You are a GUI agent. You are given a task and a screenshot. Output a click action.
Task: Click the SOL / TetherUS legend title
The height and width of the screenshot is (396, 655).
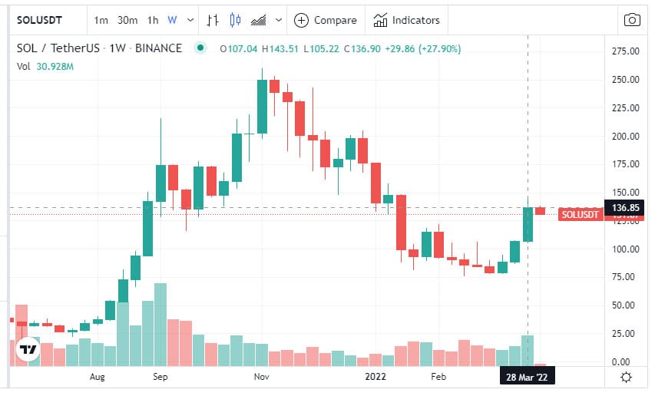(100, 48)
